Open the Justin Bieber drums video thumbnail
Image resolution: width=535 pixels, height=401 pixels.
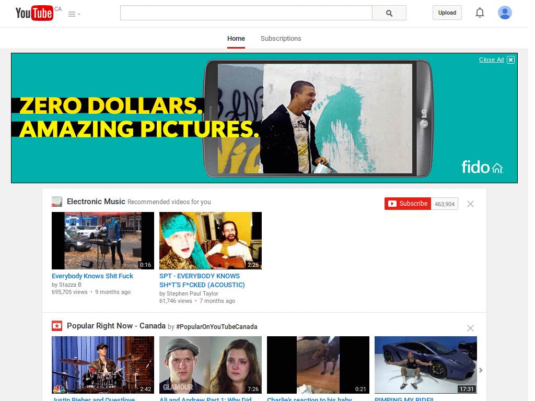tap(103, 365)
